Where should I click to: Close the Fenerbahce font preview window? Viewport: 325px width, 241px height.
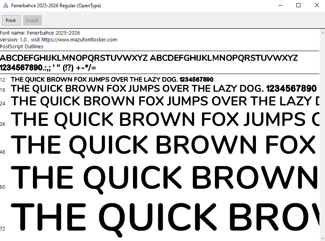(x=317, y=6)
